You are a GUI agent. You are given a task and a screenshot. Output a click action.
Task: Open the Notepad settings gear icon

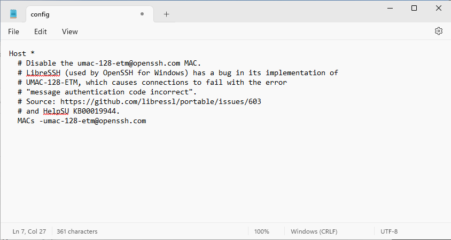click(438, 31)
